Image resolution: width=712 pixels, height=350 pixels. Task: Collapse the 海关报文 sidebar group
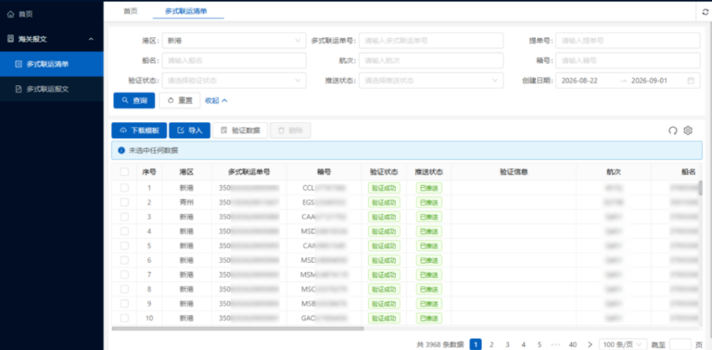point(51,40)
